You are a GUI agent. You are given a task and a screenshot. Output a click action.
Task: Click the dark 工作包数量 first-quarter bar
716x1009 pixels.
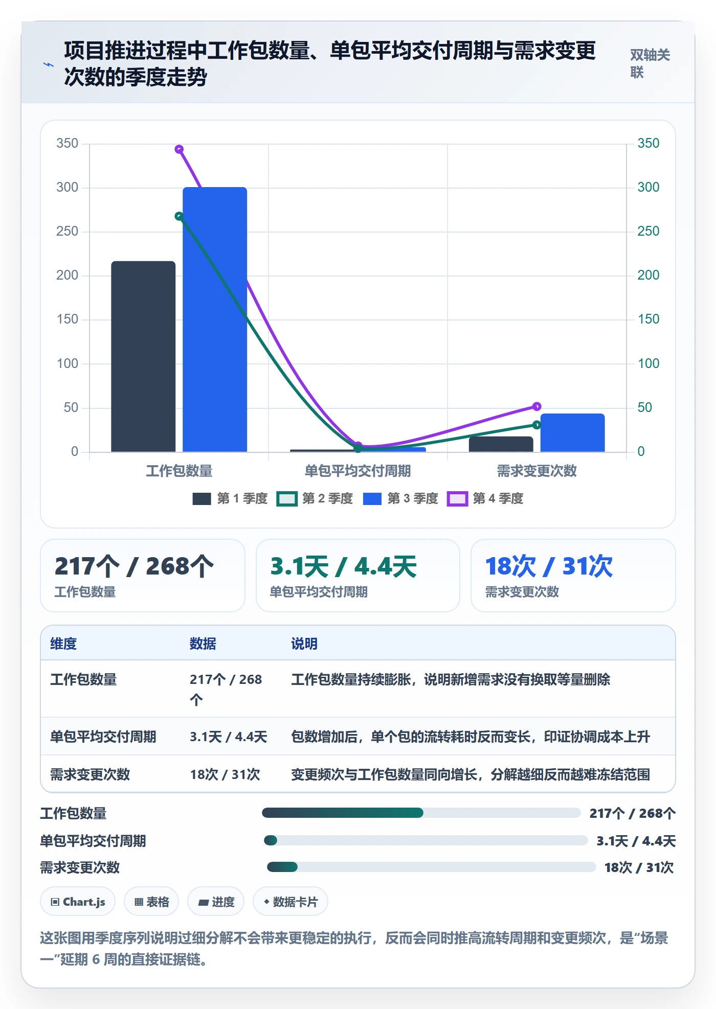(x=143, y=356)
